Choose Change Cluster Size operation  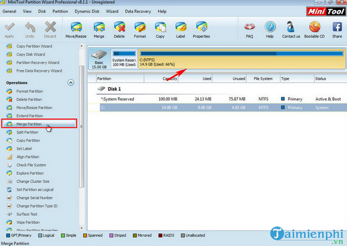(x=32, y=181)
